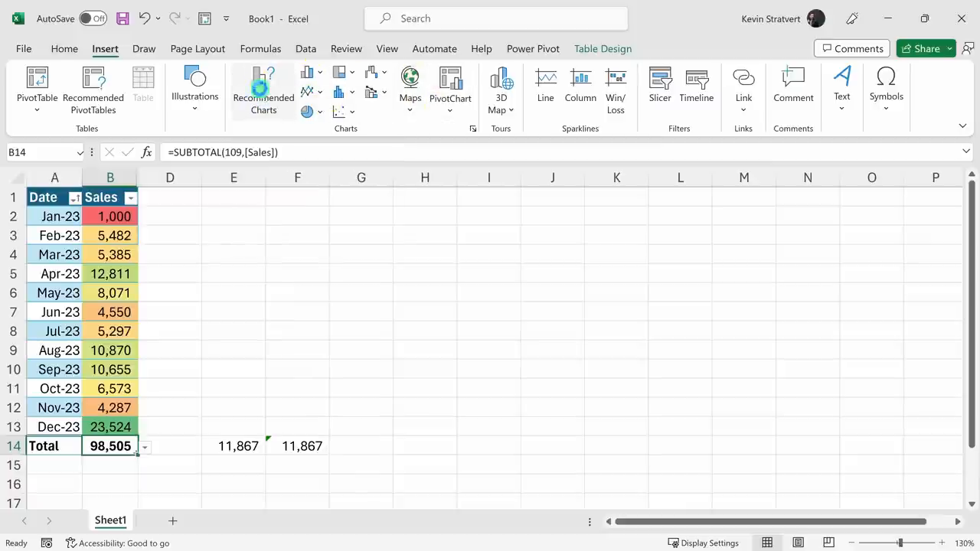Click the Link icon
The width and height of the screenshot is (980, 551).
click(x=743, y=77)
